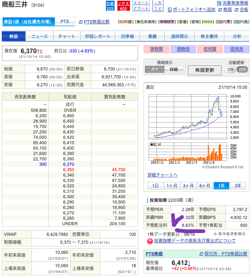The width and height of the screenshot is (252, 278).
Task: Click the ask price 6,400
Action: pos(69,148)
